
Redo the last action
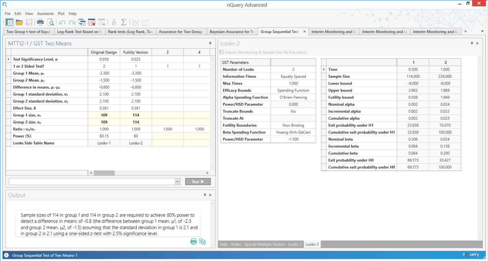pyautogui.click(x=72, y=22)
